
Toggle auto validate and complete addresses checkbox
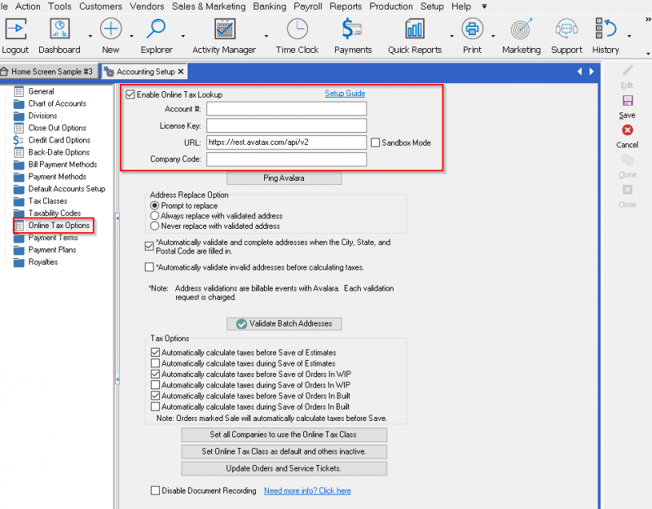pos(149,246)
